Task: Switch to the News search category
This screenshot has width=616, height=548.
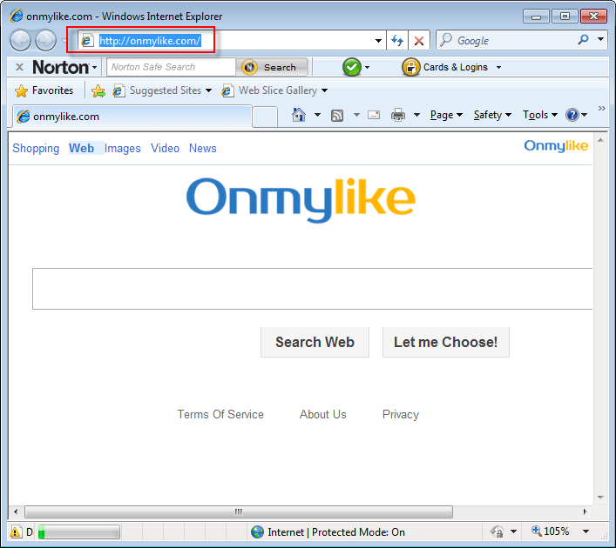Action: point(203,148)
